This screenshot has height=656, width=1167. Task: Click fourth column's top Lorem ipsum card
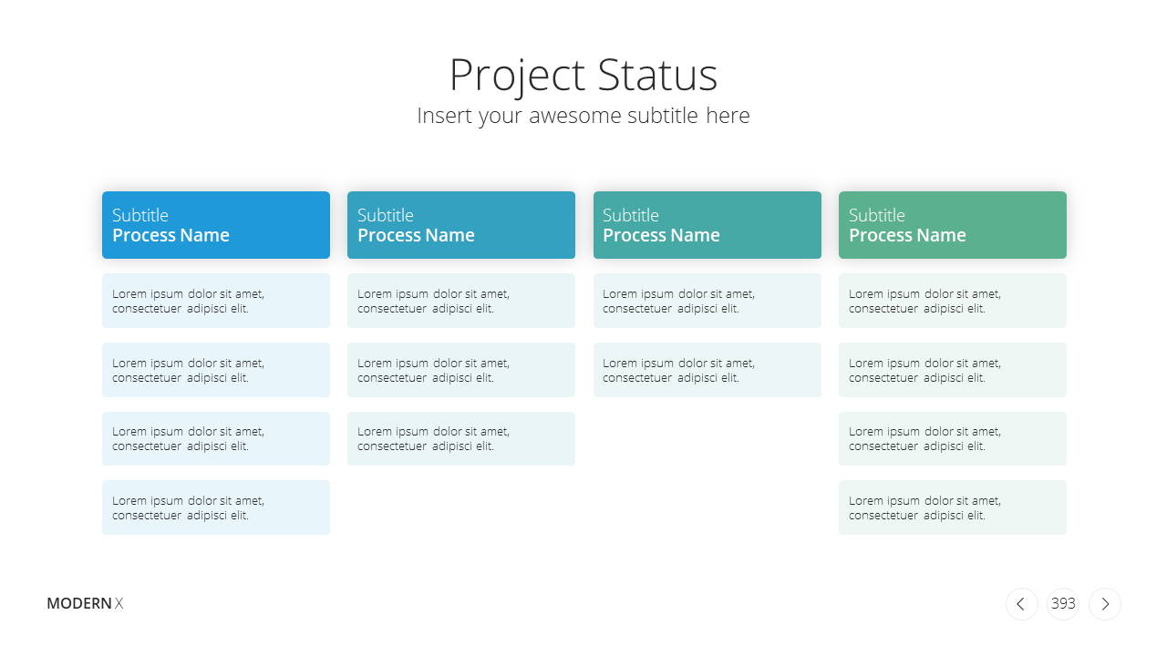tap(953, 301)
